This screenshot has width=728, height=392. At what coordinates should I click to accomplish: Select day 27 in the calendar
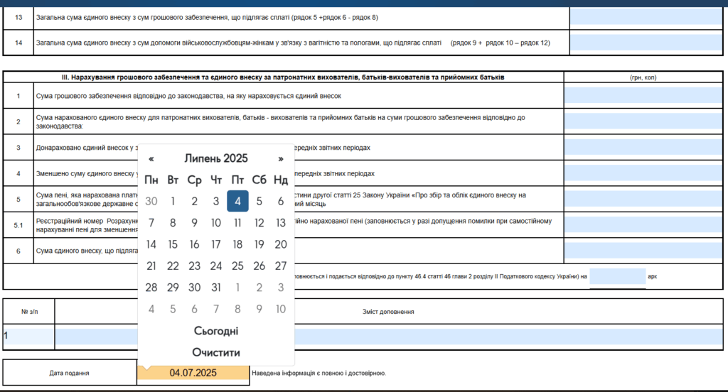click(x=280, y=266)
